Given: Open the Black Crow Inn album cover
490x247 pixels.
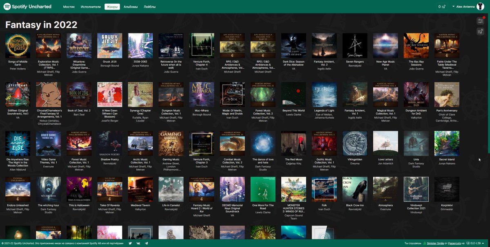Looking at the screenshot, I should [x=355, y=189].
